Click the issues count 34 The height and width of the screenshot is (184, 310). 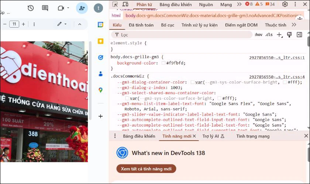pos(270,4)
